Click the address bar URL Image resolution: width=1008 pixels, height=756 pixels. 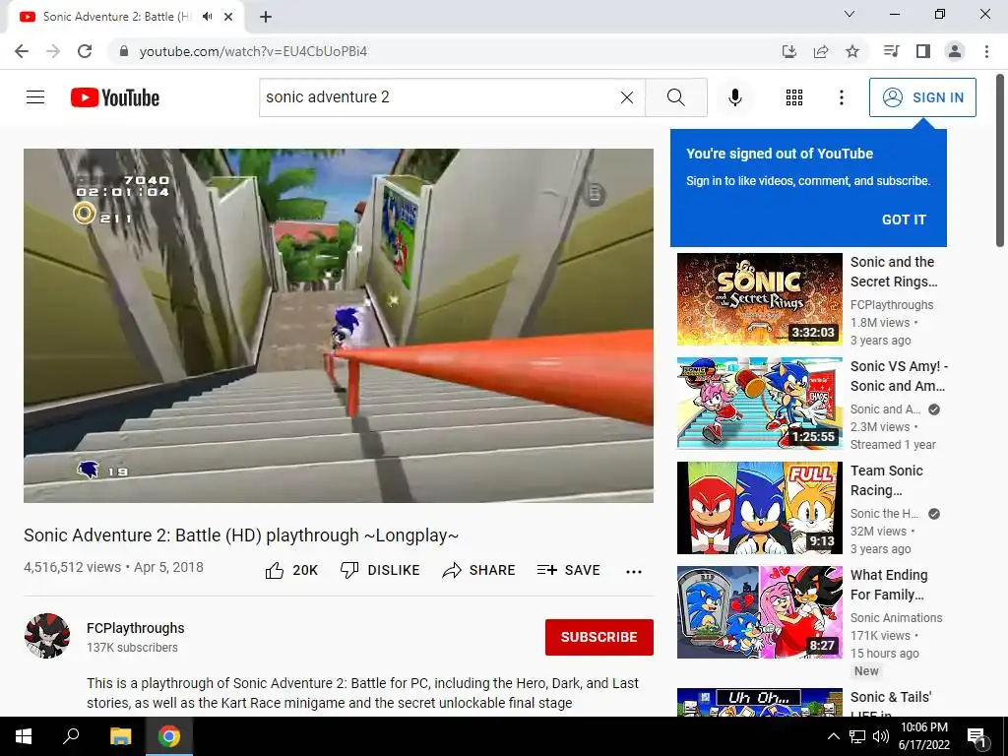(x=253, y=51)
